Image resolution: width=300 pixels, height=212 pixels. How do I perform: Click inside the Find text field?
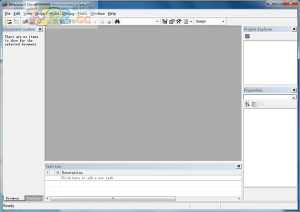[138, 21]
